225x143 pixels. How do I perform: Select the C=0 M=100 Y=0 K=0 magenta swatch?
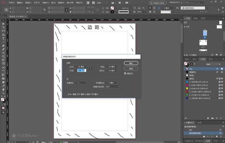(204, 85)
